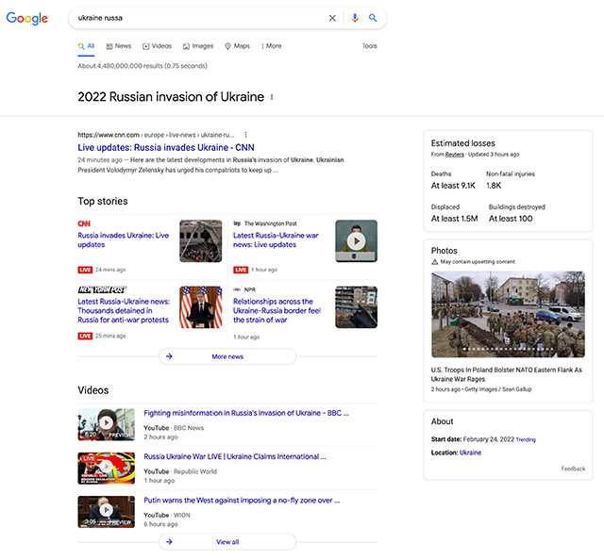Open the Tools menu
This screenshot has width=604, height=560.
click(x=369, y=46)
